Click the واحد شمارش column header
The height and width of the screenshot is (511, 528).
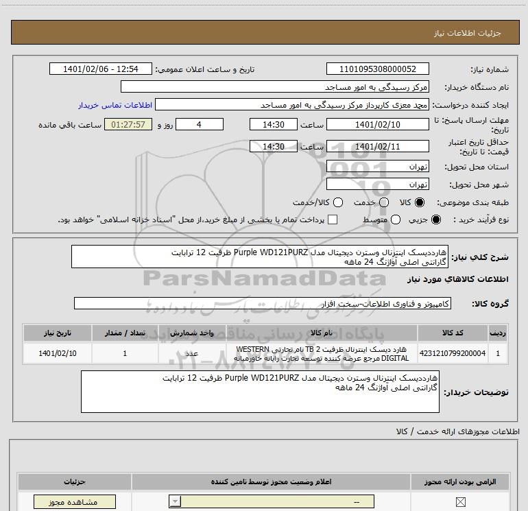[192, 333]
